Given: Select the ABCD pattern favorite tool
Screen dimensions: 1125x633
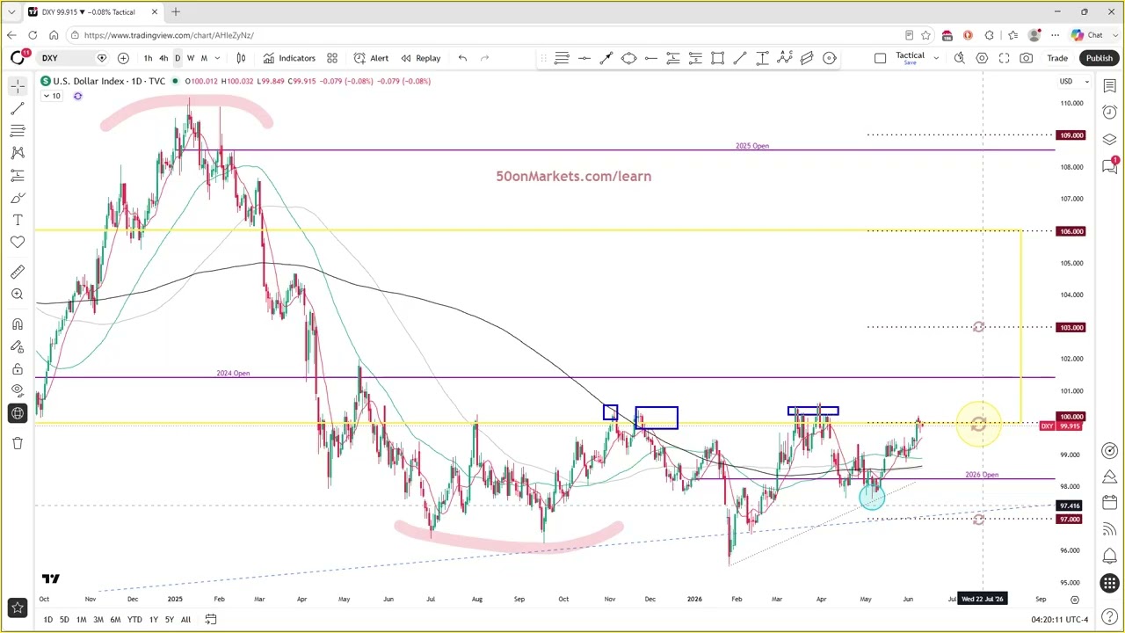Looking at the screenshot, I should (785, 58).
